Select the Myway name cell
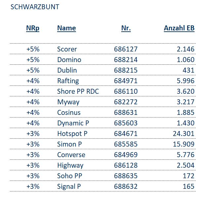Viewport: 218px width, 202px height. (68, 102)
